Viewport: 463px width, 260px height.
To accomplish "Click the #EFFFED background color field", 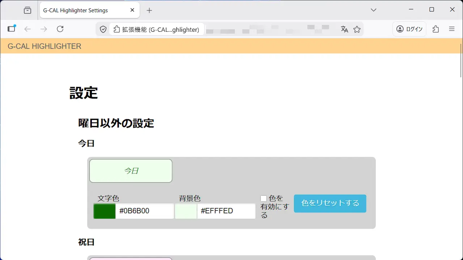I will (x=226, y=211).
